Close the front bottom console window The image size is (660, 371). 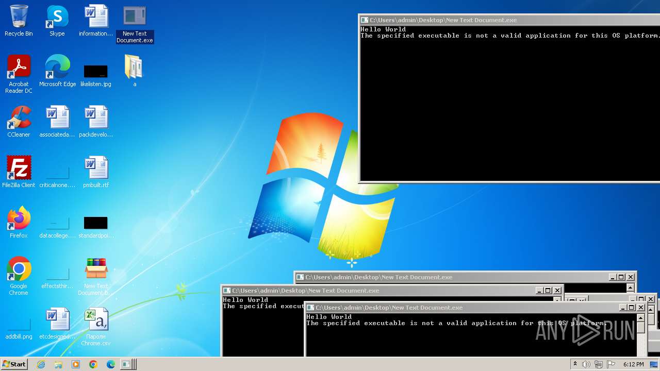click(641, 308)
